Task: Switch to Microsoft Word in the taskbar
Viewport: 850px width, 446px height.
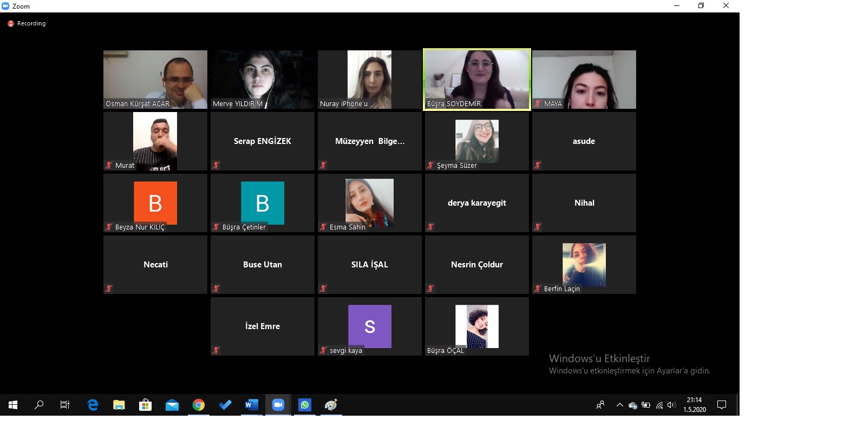Action: coord(251,405)
